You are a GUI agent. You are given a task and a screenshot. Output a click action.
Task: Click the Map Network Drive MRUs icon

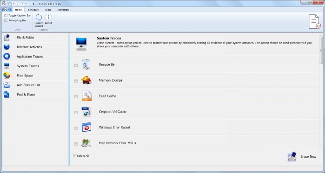click(86, 143)
